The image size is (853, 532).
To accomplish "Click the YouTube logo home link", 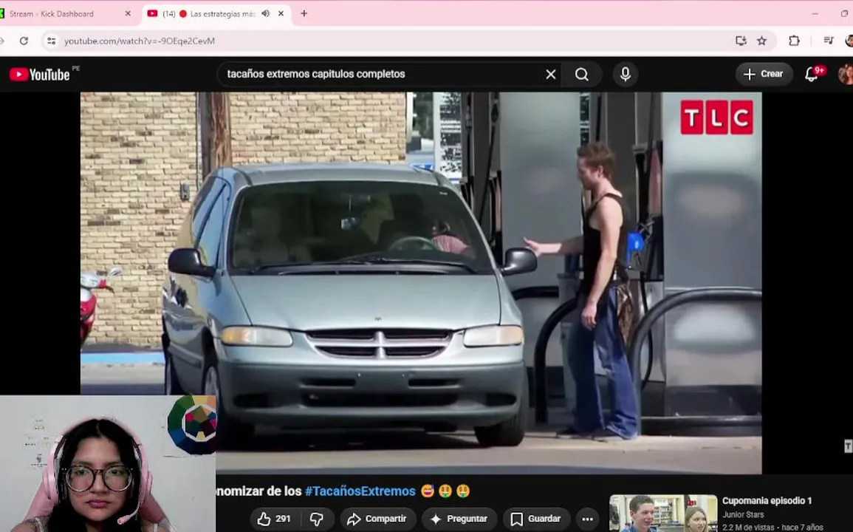I will [x=40, y=75].
